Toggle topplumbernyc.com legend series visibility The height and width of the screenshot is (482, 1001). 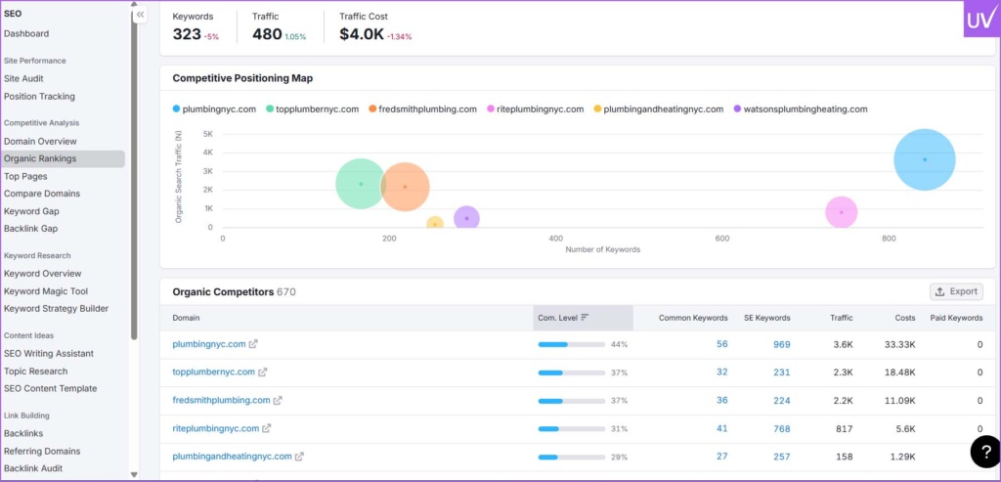(313, 110)
